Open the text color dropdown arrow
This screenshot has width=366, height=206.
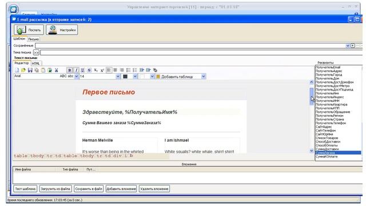(135, 76)
